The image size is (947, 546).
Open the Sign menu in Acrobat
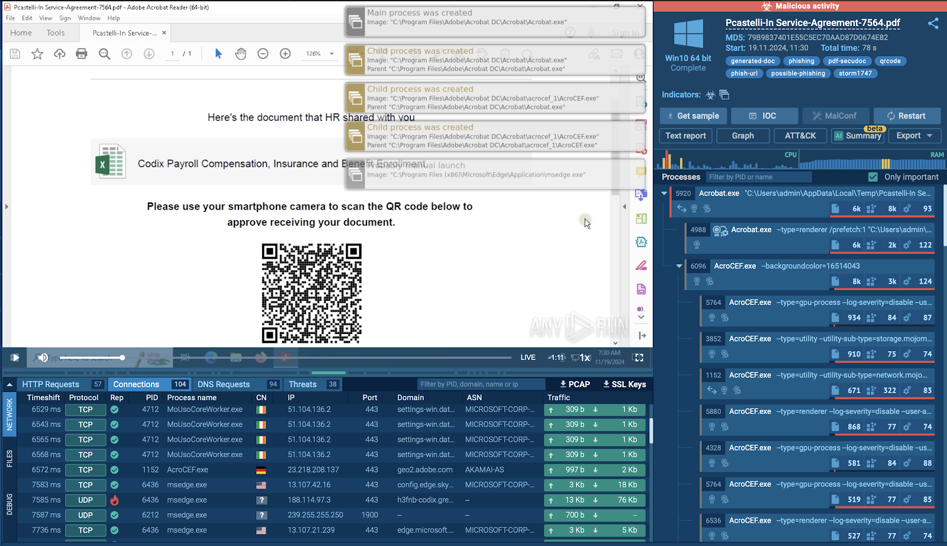[x=65, y=18]
